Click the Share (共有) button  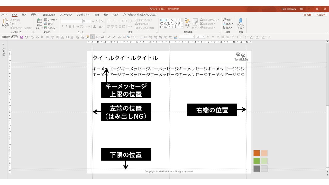308,15
